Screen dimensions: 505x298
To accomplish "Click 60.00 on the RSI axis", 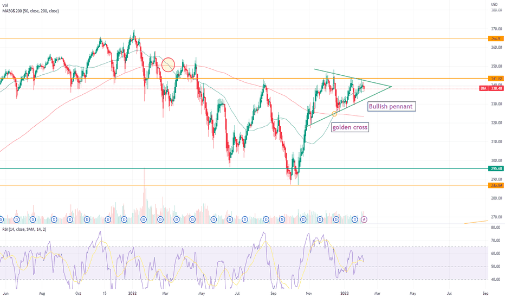I will pyautogui.click(x=495, y=254).
